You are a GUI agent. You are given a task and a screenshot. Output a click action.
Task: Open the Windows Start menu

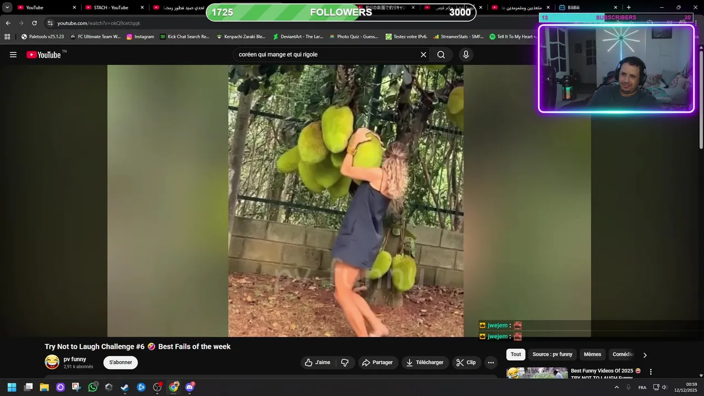tap(12, 387)
